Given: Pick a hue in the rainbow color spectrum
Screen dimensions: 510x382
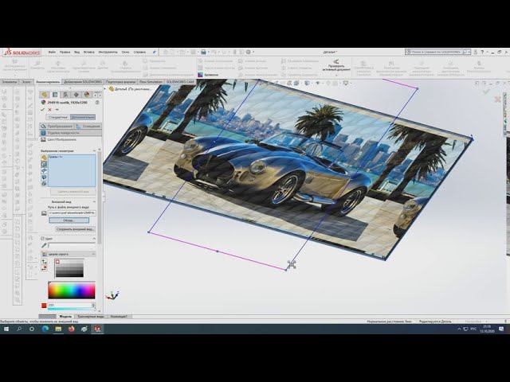Looking at the screenshot, I should [72, 290].
